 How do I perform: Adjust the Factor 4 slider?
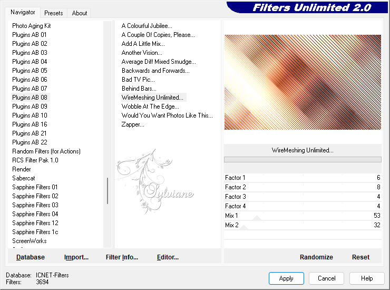[303, 206]
